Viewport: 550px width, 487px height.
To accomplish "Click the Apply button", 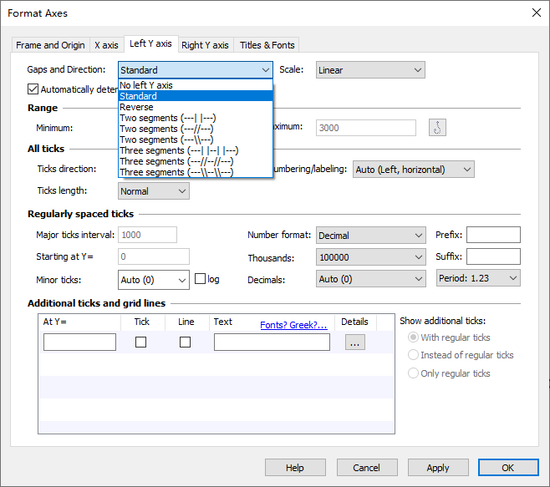I will click(438, 467).
